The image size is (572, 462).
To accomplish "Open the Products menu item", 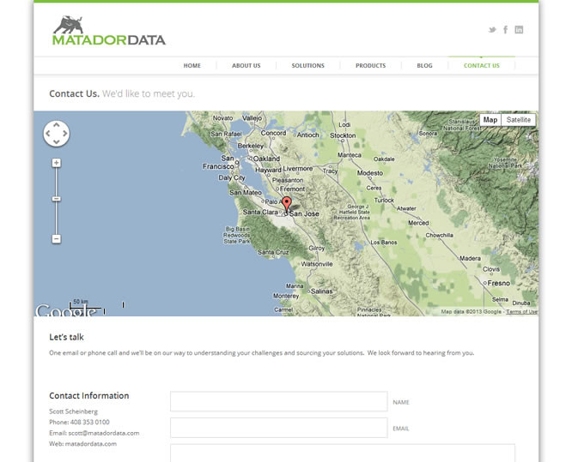I will [370, 66].
